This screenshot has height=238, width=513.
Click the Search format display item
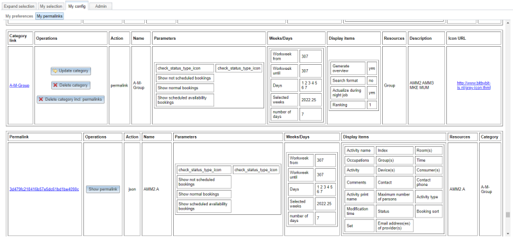click(348, 81)
